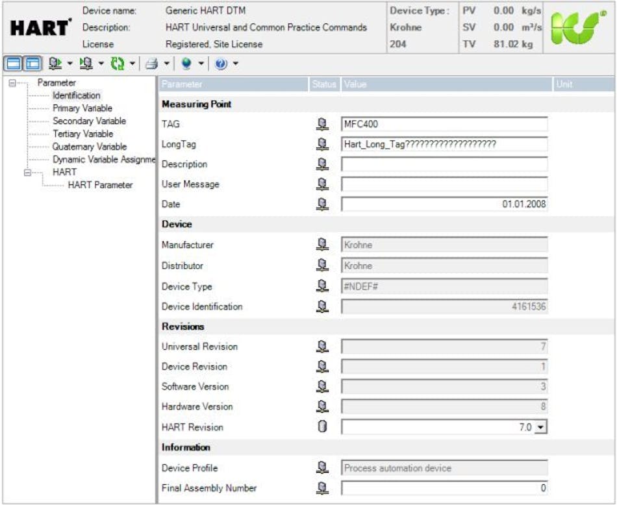Open the print icon dropdown arrow

167,63
